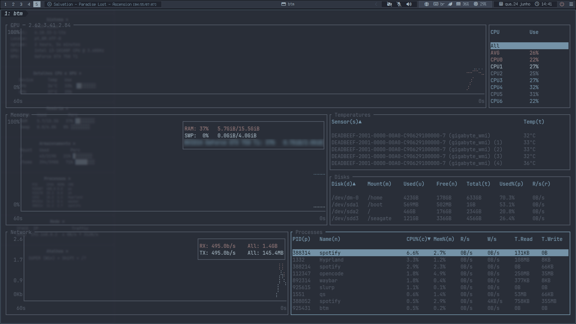The image size is (576, 324).
Task: Sort temperatures by Sensor(s) header
Action: tap(346, 122)
